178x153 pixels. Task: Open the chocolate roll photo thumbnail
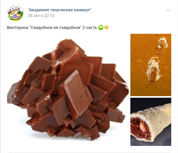pos(151,122)
